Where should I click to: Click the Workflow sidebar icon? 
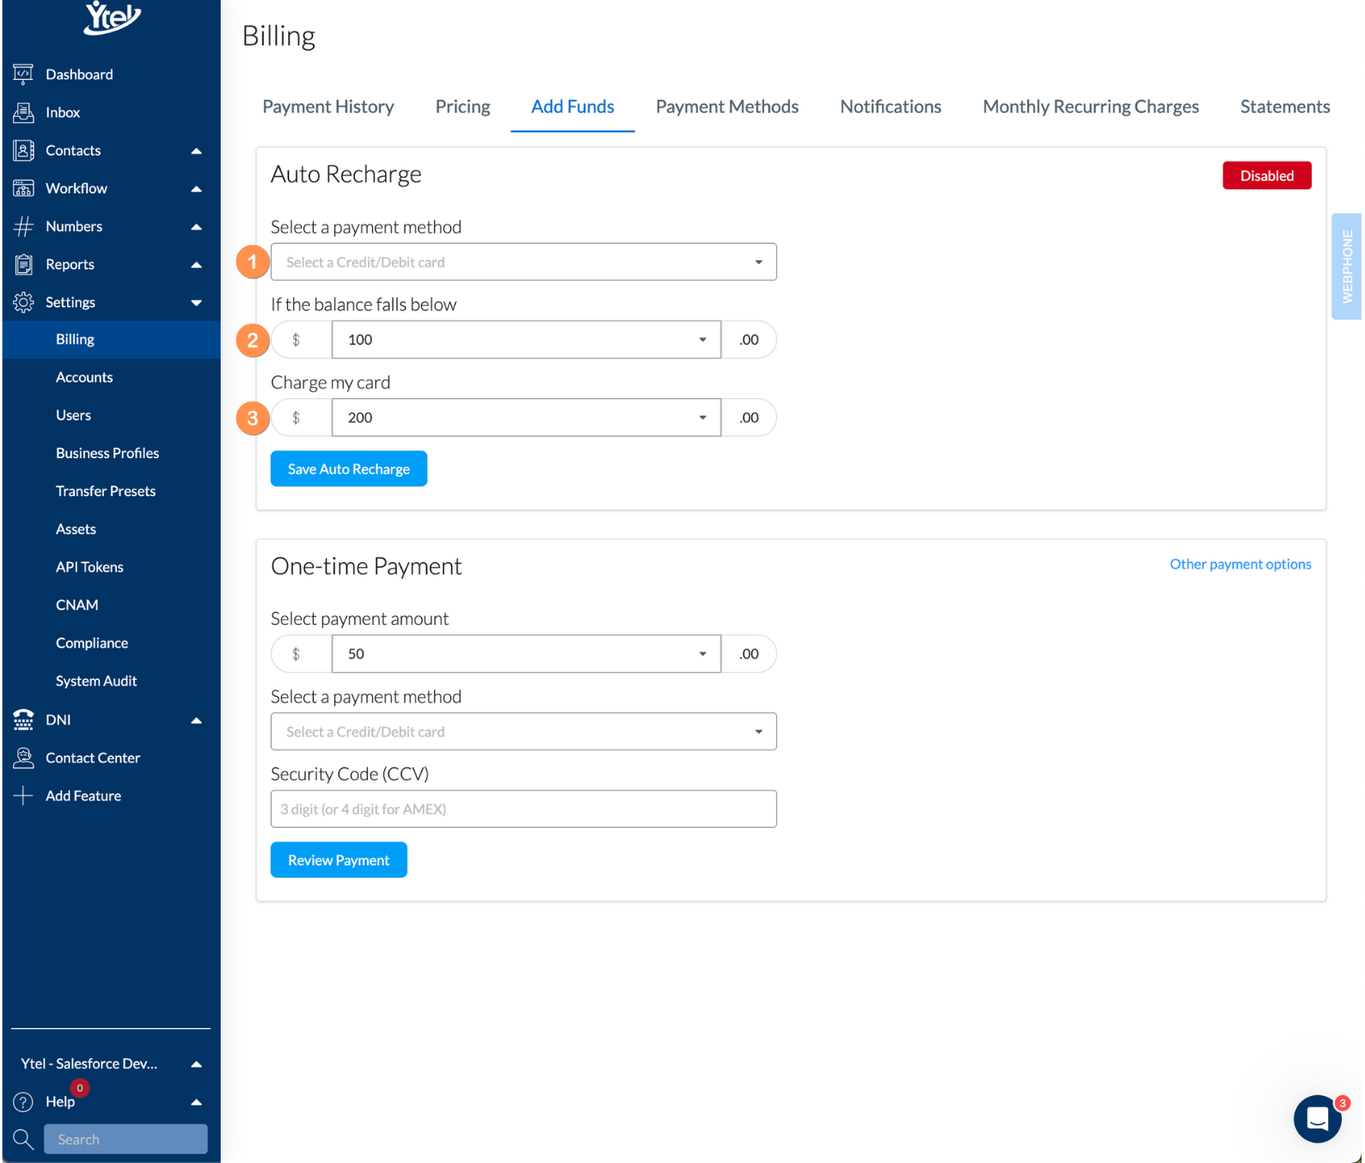(23, 188)
